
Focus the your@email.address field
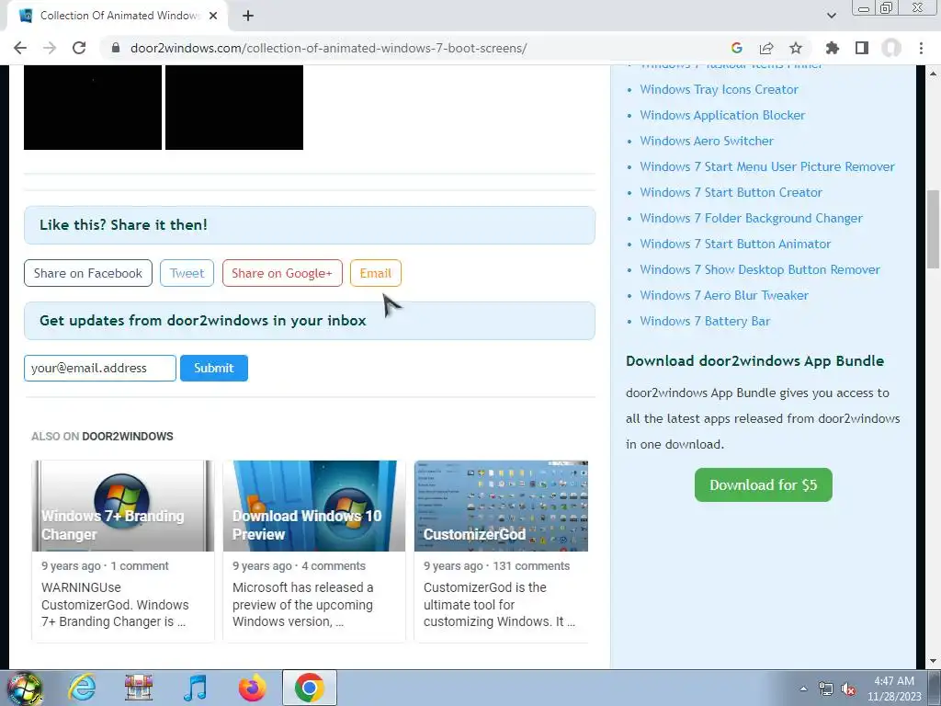[x=100, y=368]
